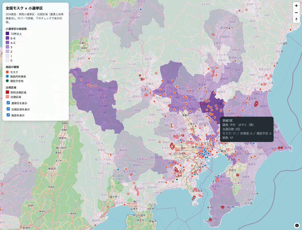Uncheck the 注視区域を表示 checkbox
Viewport: 302px width, 230px height.
click(x=8, y=109)
